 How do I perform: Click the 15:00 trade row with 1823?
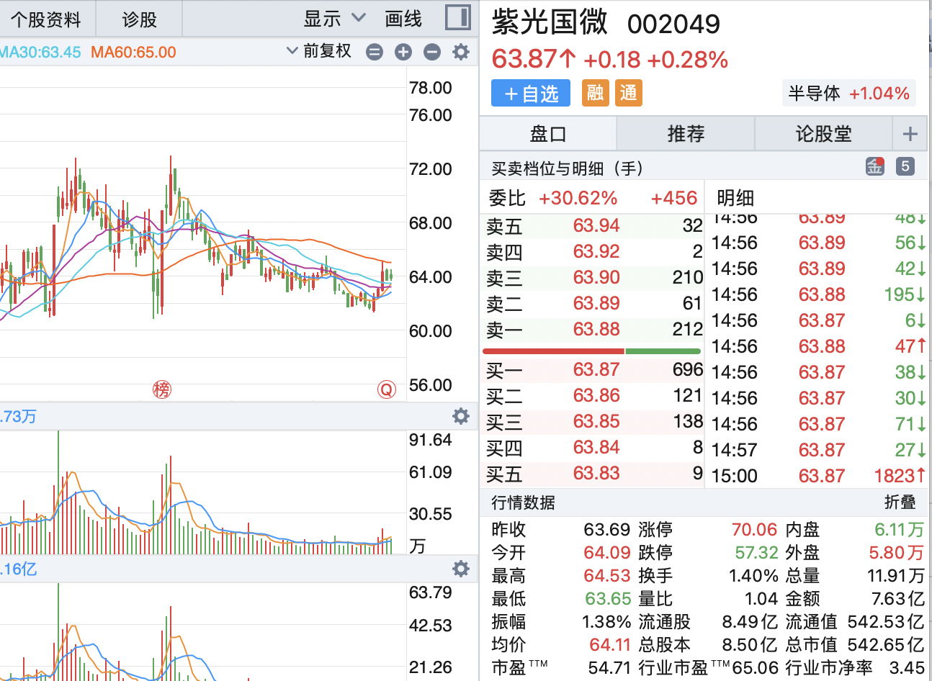818,476
